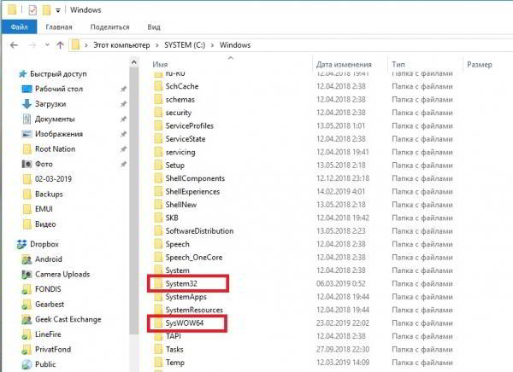Image resolution: width=513 pixels, height=372 pixels.
Task: Open Geek Cast Exchange in sidebar
Action: click(68, 319)
